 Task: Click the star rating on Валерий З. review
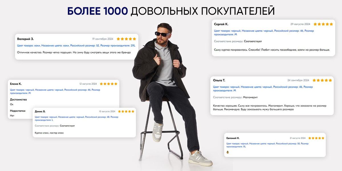point(126,39)
